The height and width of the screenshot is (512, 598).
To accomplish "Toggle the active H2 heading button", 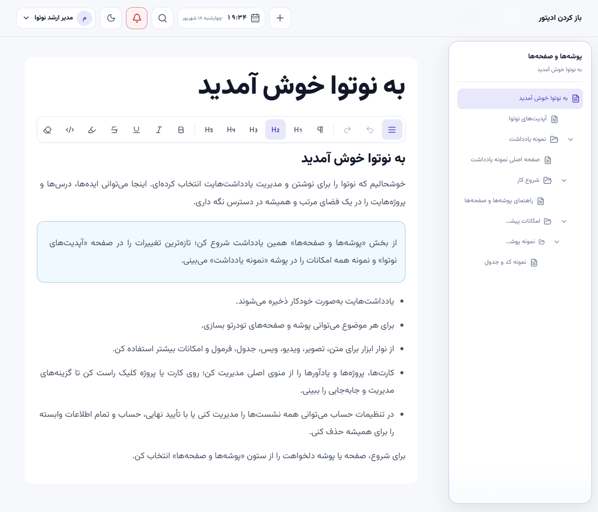I will 275,130.
